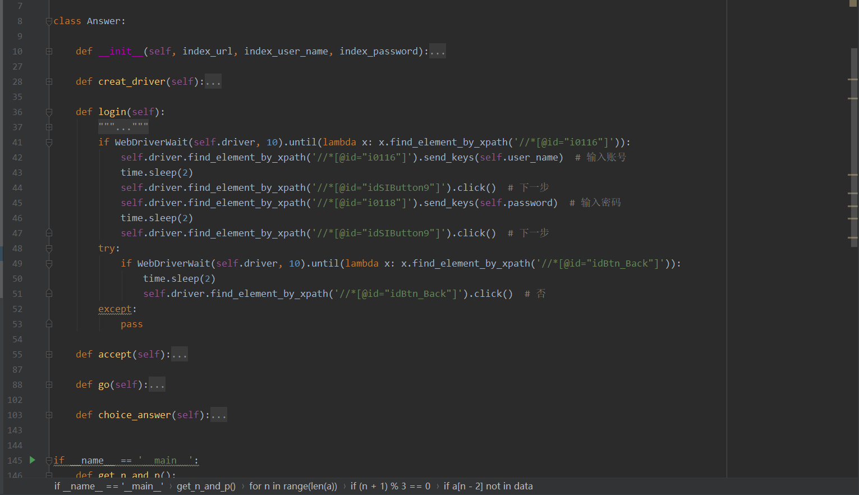Click line number 103 in the gutter
This screenshot has height=495, width=859.
click(x=15, y=415)
